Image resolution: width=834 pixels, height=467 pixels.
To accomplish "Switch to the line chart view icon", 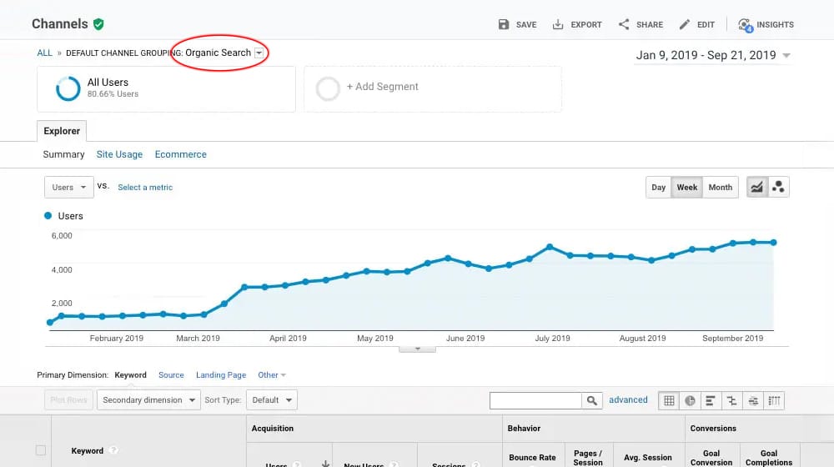I will 757,187.
